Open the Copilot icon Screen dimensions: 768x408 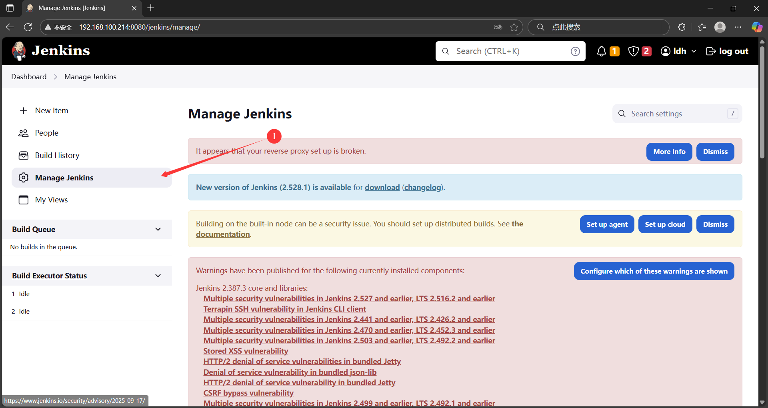point(756,27)
